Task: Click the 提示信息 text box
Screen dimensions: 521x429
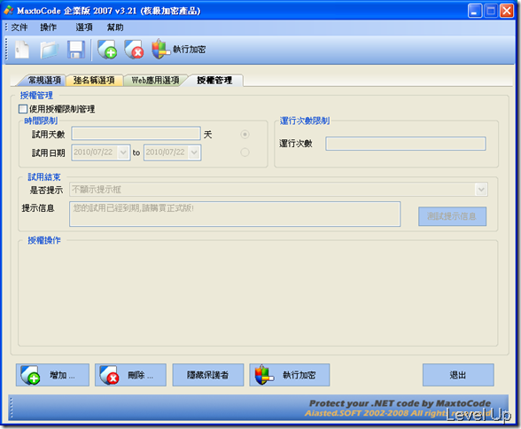Action: [x=235, y=214]
